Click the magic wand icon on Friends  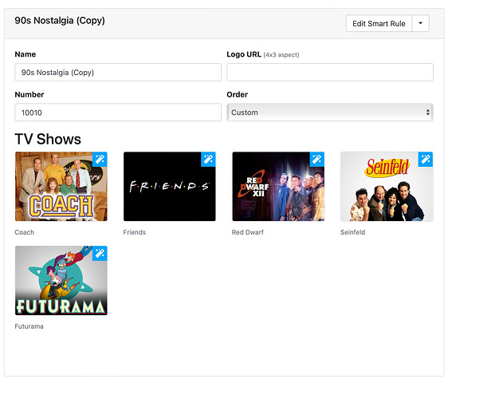208,159
